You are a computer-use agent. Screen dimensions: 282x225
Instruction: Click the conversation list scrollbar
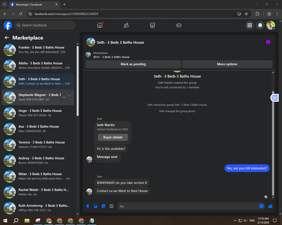[77, 80]
